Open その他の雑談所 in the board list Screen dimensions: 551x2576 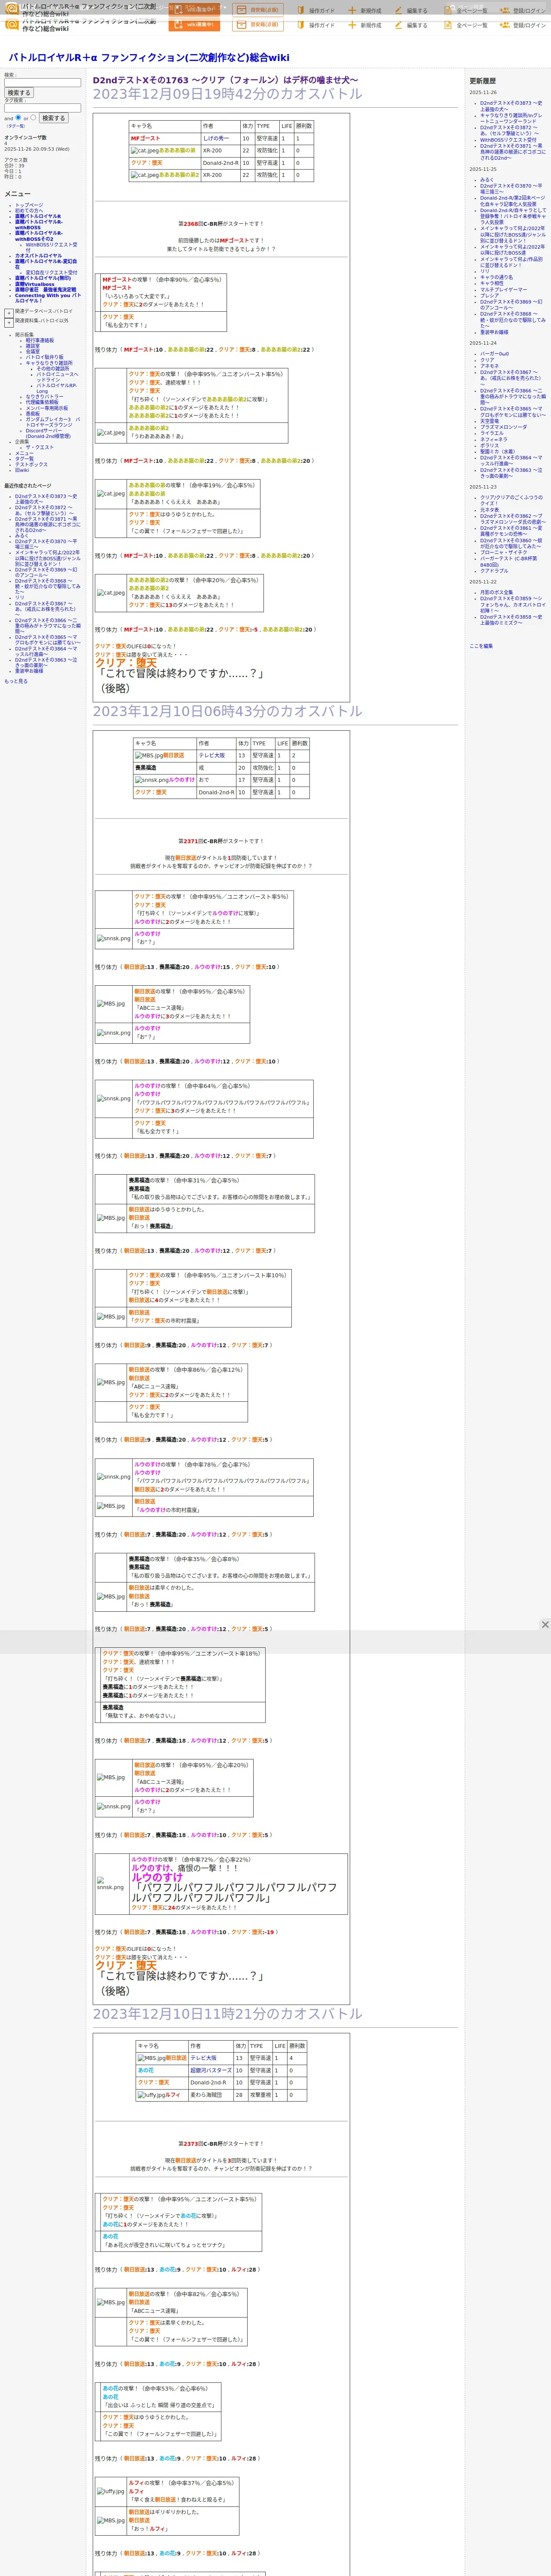(53, 369)
